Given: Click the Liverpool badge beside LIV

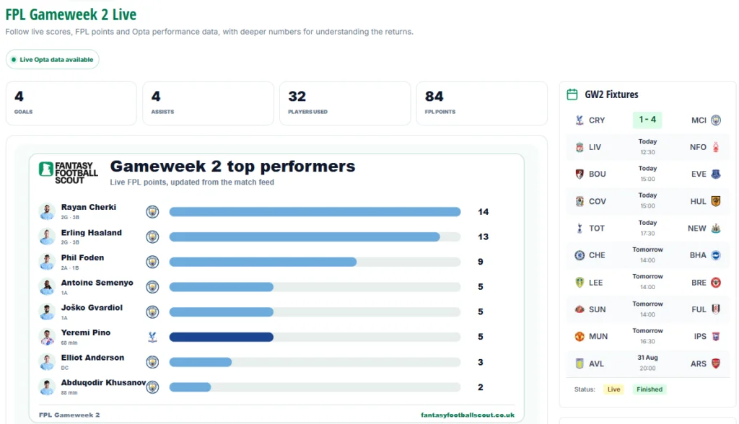Looking at the screenshot, I should point(580,147).
